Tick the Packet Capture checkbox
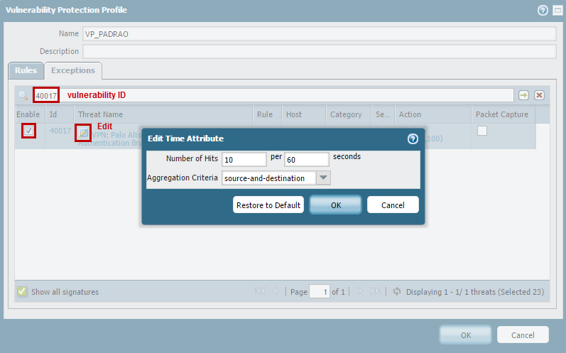The width and height of the screenshot is (566, 353). (x=482, y=131)
